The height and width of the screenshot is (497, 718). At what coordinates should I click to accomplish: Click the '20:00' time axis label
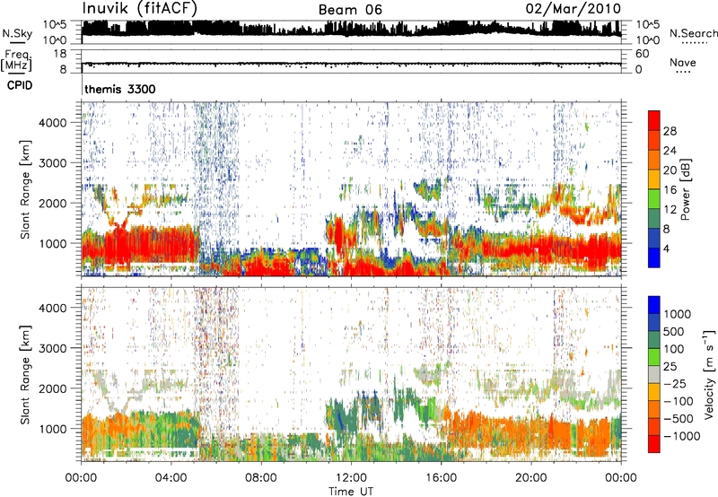pyautogui.click(x=530, y=478)
